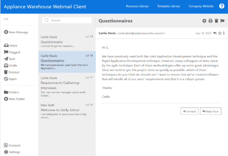Click the New Message plus icon
Image resolution: width=228 pixels, height=156 pixels.
[6, 32]
